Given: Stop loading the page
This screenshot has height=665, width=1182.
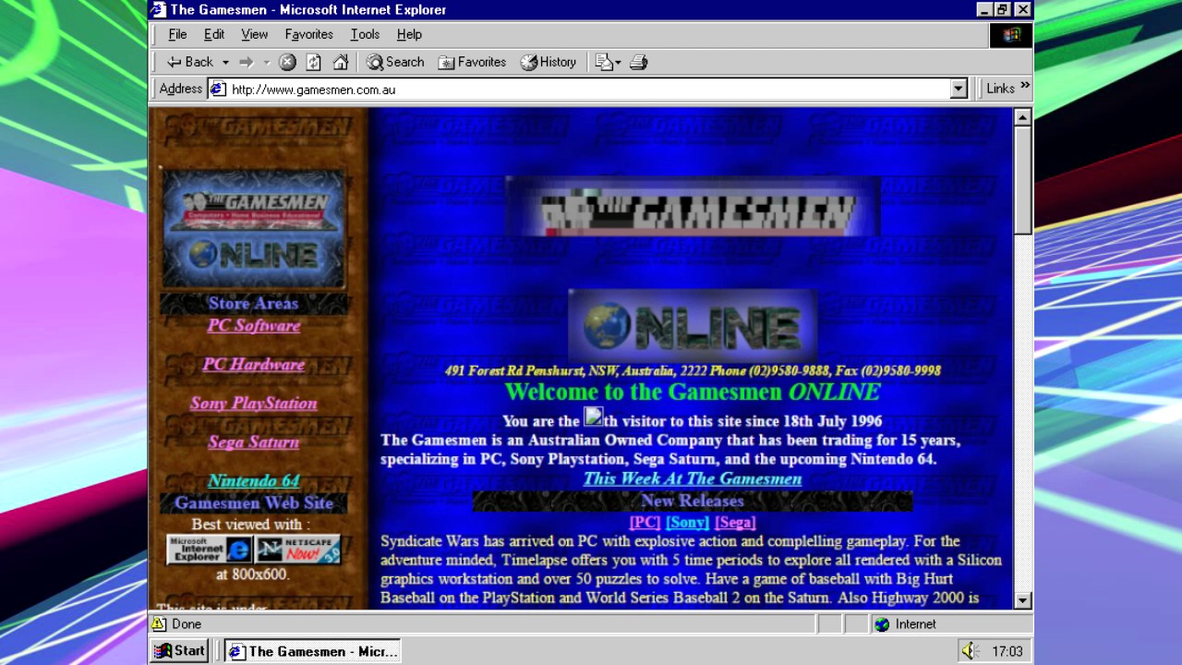Looking at the screenshot, I should click(287, 62).
